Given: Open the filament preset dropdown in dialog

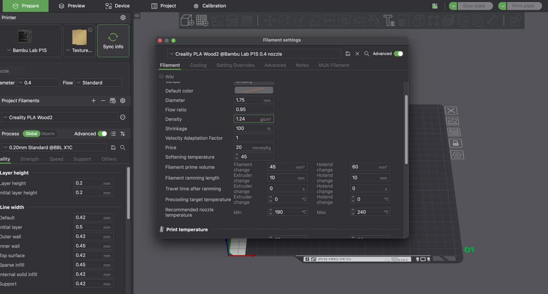Looking at the screenshot, I should [254, 54].
